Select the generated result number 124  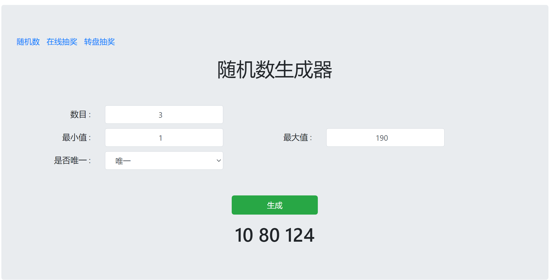click(300, 235)
